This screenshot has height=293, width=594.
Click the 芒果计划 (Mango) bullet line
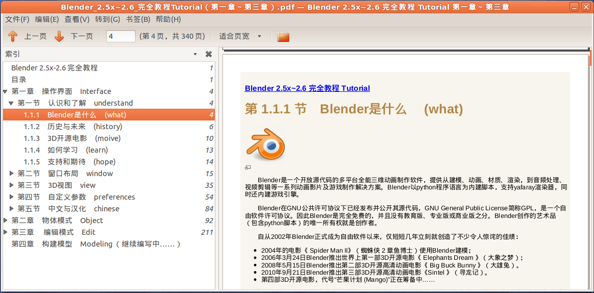tap(348, 280)
